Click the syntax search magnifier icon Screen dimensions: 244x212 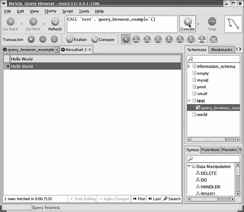190,159
